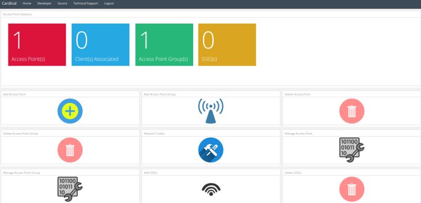Go to the Home menu item
Image resolution: width=421 pixels, height=203 pixels.
coord(27,4)
